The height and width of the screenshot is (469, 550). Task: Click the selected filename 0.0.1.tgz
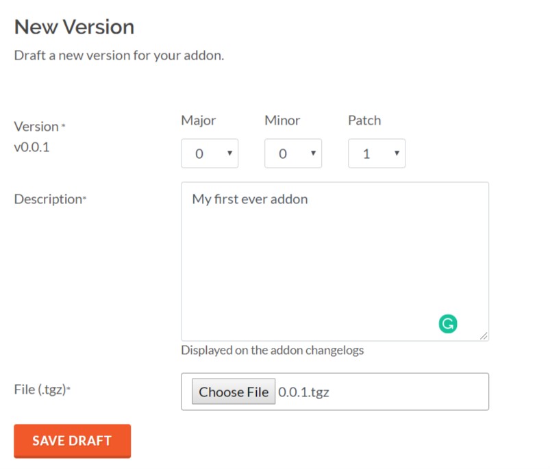point(303,392)
